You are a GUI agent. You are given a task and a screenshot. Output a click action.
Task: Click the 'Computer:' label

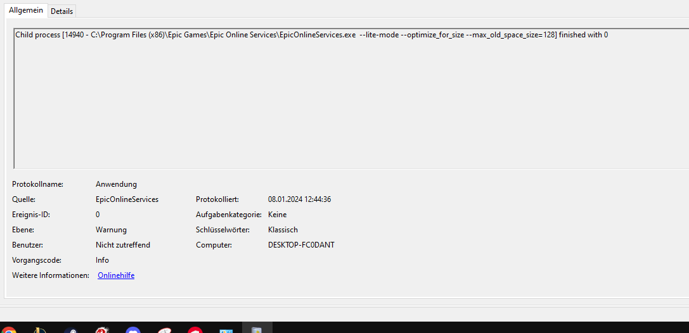[x=214, y=245]
